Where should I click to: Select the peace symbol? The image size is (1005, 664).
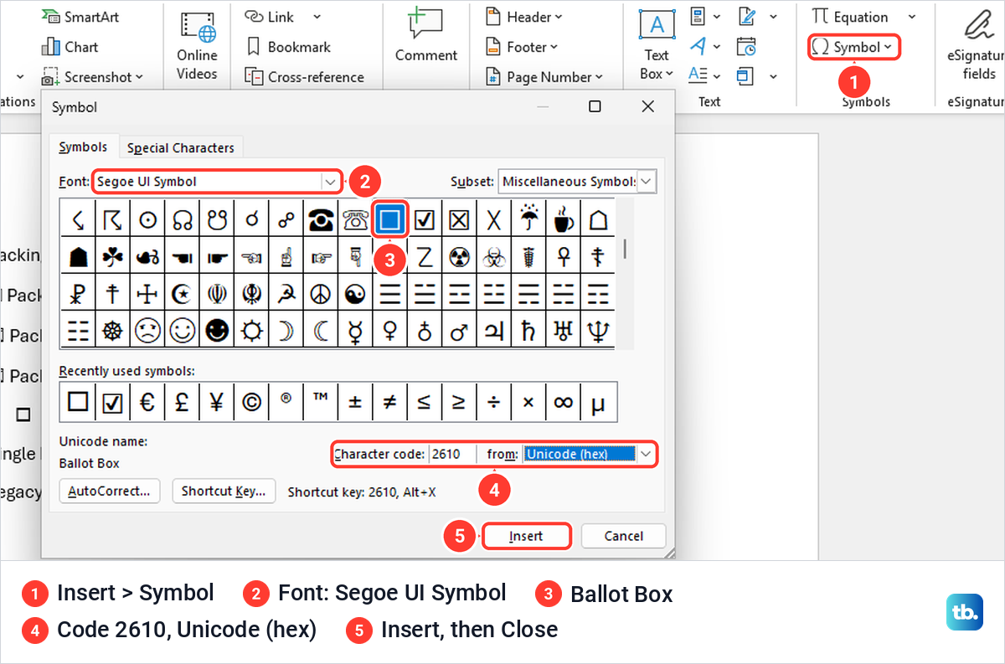pos(321,293)
